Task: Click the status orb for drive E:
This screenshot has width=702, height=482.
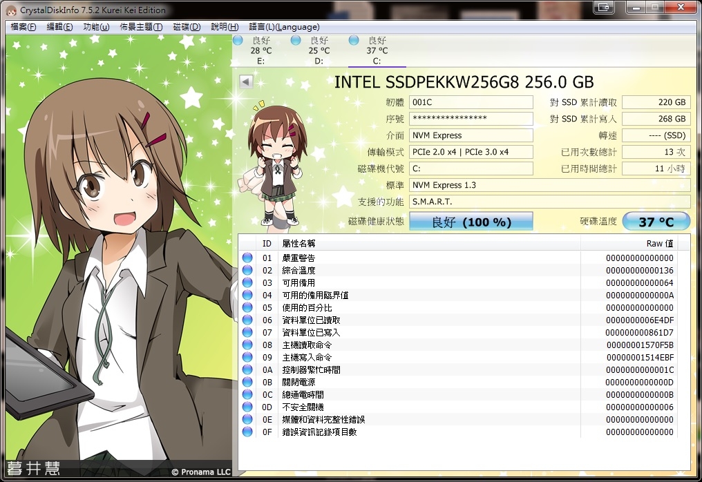Action: coord(238,40)
